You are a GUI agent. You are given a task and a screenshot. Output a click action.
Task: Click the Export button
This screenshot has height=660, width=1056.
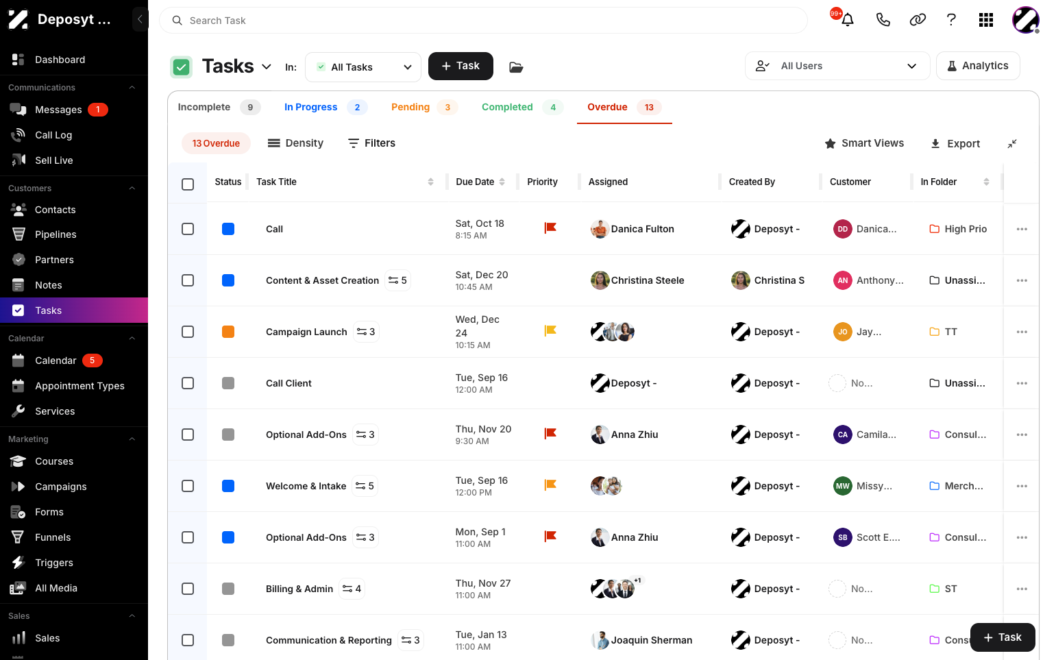tap(955, 143)
